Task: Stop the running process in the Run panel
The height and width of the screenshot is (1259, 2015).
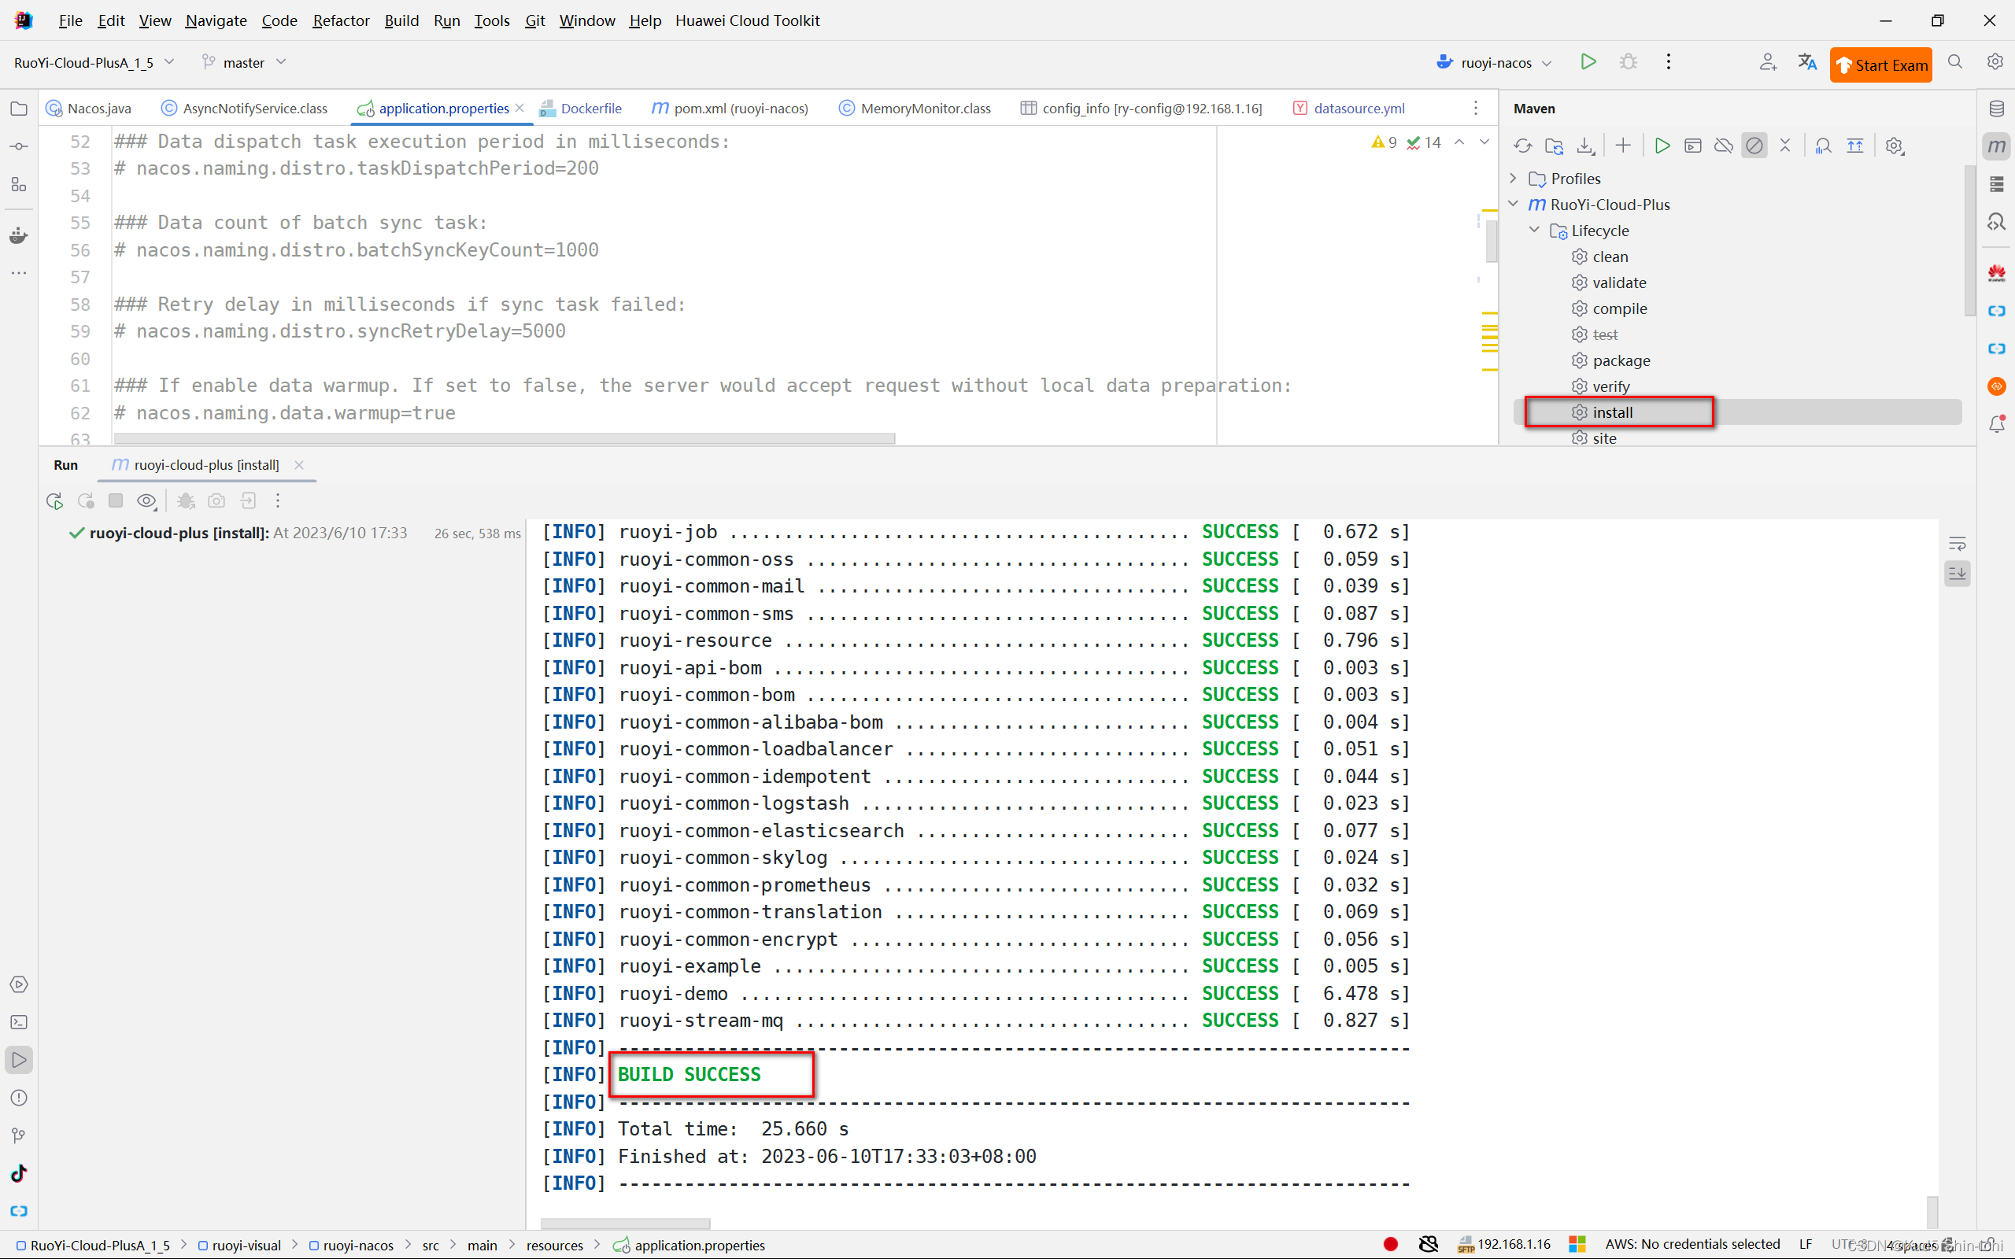Action: tap(116, 500)
